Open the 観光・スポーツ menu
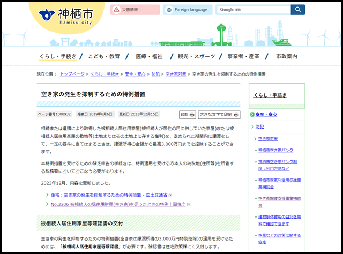Image resolution: width=343 pixels, height=254 pixels. coord(196,56)
